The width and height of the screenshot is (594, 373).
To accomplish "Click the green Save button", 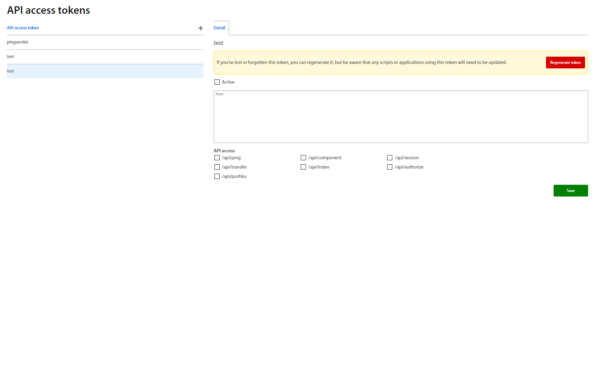I will click(571, 191).
